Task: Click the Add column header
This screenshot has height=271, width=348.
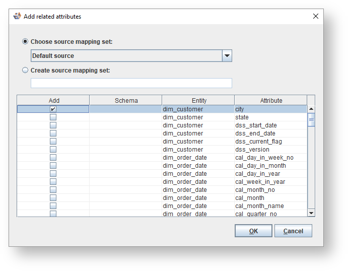Action: click(x=54, y=100)
